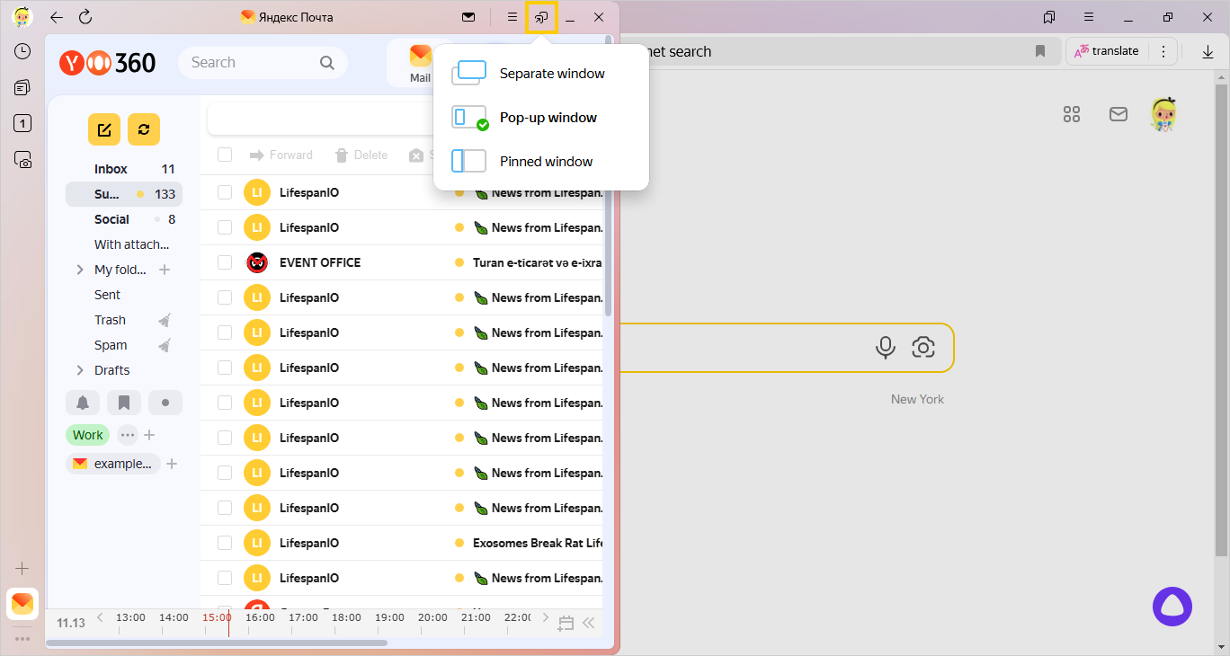
Task: Toggle the select-all checkbox above the mail list
Action: [x=225, y=155]
